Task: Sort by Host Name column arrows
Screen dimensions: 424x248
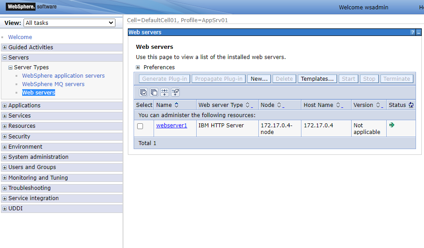Action: coord(338,105)
